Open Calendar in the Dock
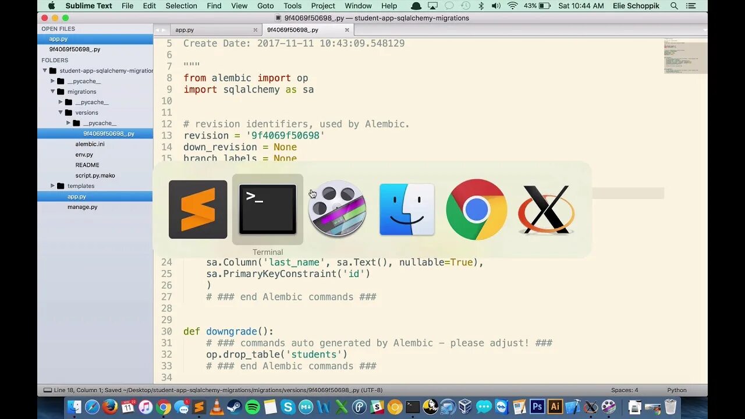The height and width of the screenshot is (419, 745). (x=128, y=407)
